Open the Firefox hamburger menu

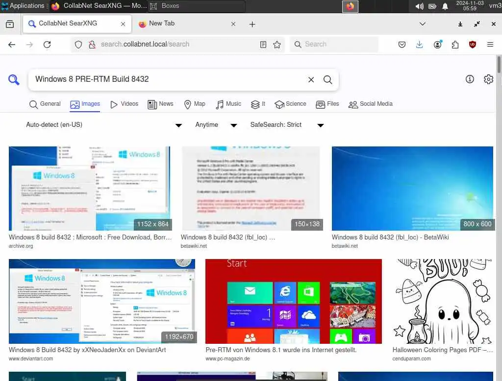click(490, 45)
